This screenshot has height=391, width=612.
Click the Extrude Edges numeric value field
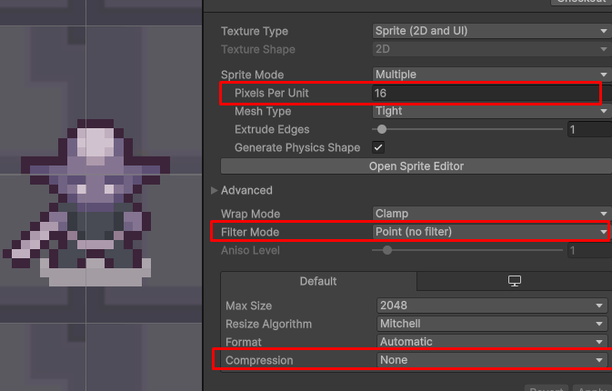point(588,130)
